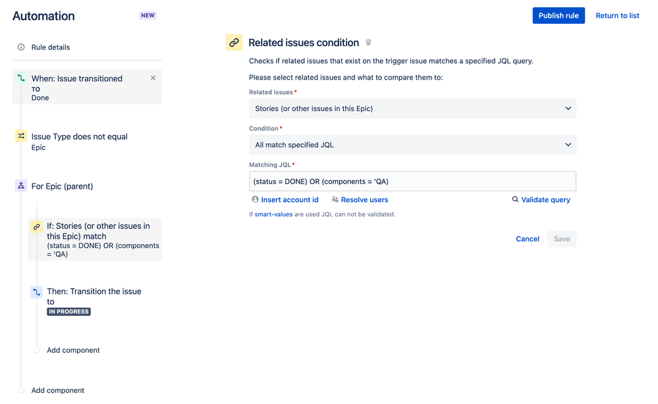Click into the Matching JQL field

tap(412, 181)
